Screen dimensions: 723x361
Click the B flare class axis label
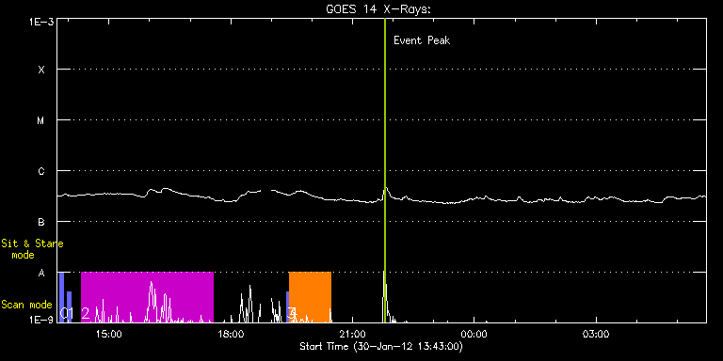click(41, 222)
